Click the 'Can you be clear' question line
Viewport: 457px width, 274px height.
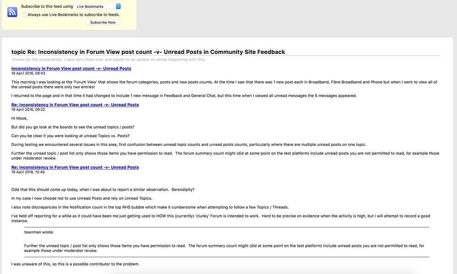point(70,135)
